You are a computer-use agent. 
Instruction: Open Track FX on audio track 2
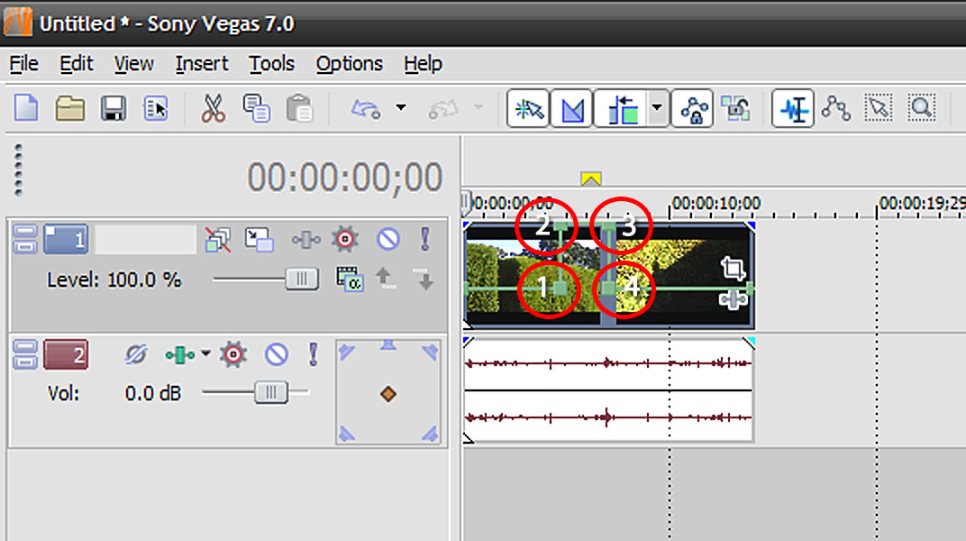[179, 355]
